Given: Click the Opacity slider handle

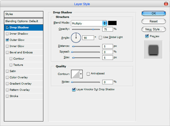Looking at the screenshot, I should (93, 29).
